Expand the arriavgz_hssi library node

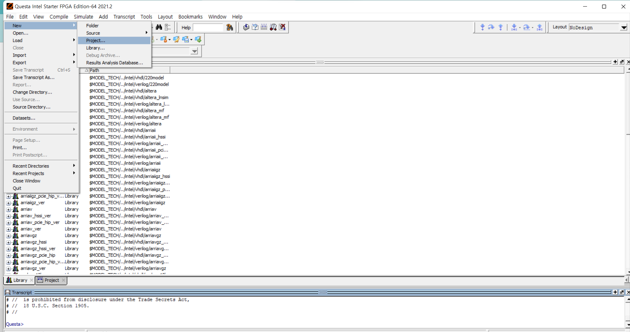point(9,242)
